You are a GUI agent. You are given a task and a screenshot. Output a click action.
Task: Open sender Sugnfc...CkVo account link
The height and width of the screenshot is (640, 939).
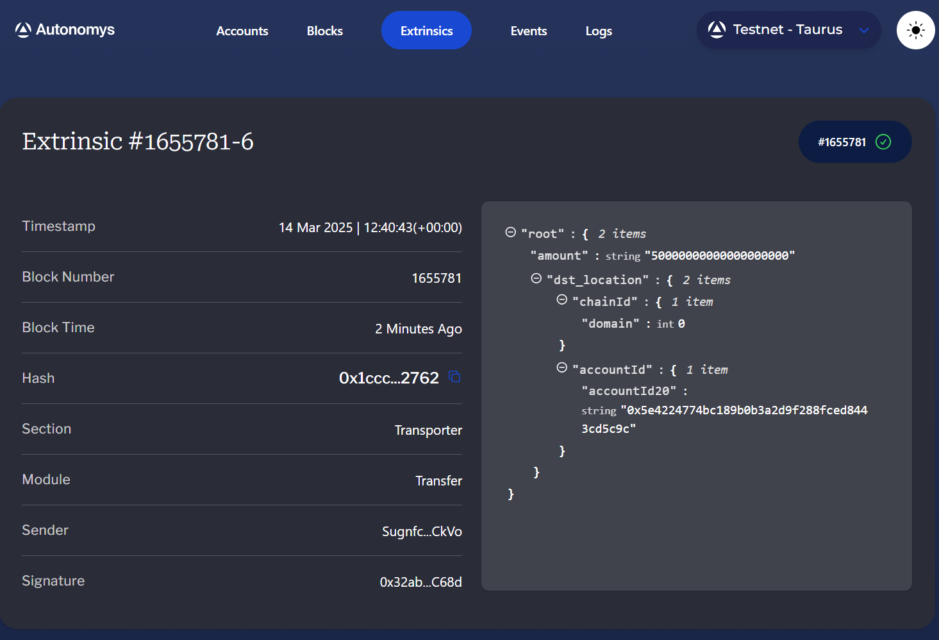[x=422, y=531]
